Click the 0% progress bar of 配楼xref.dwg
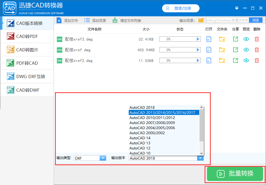Viewport: 266px width, 185px height. coord(180,50)
